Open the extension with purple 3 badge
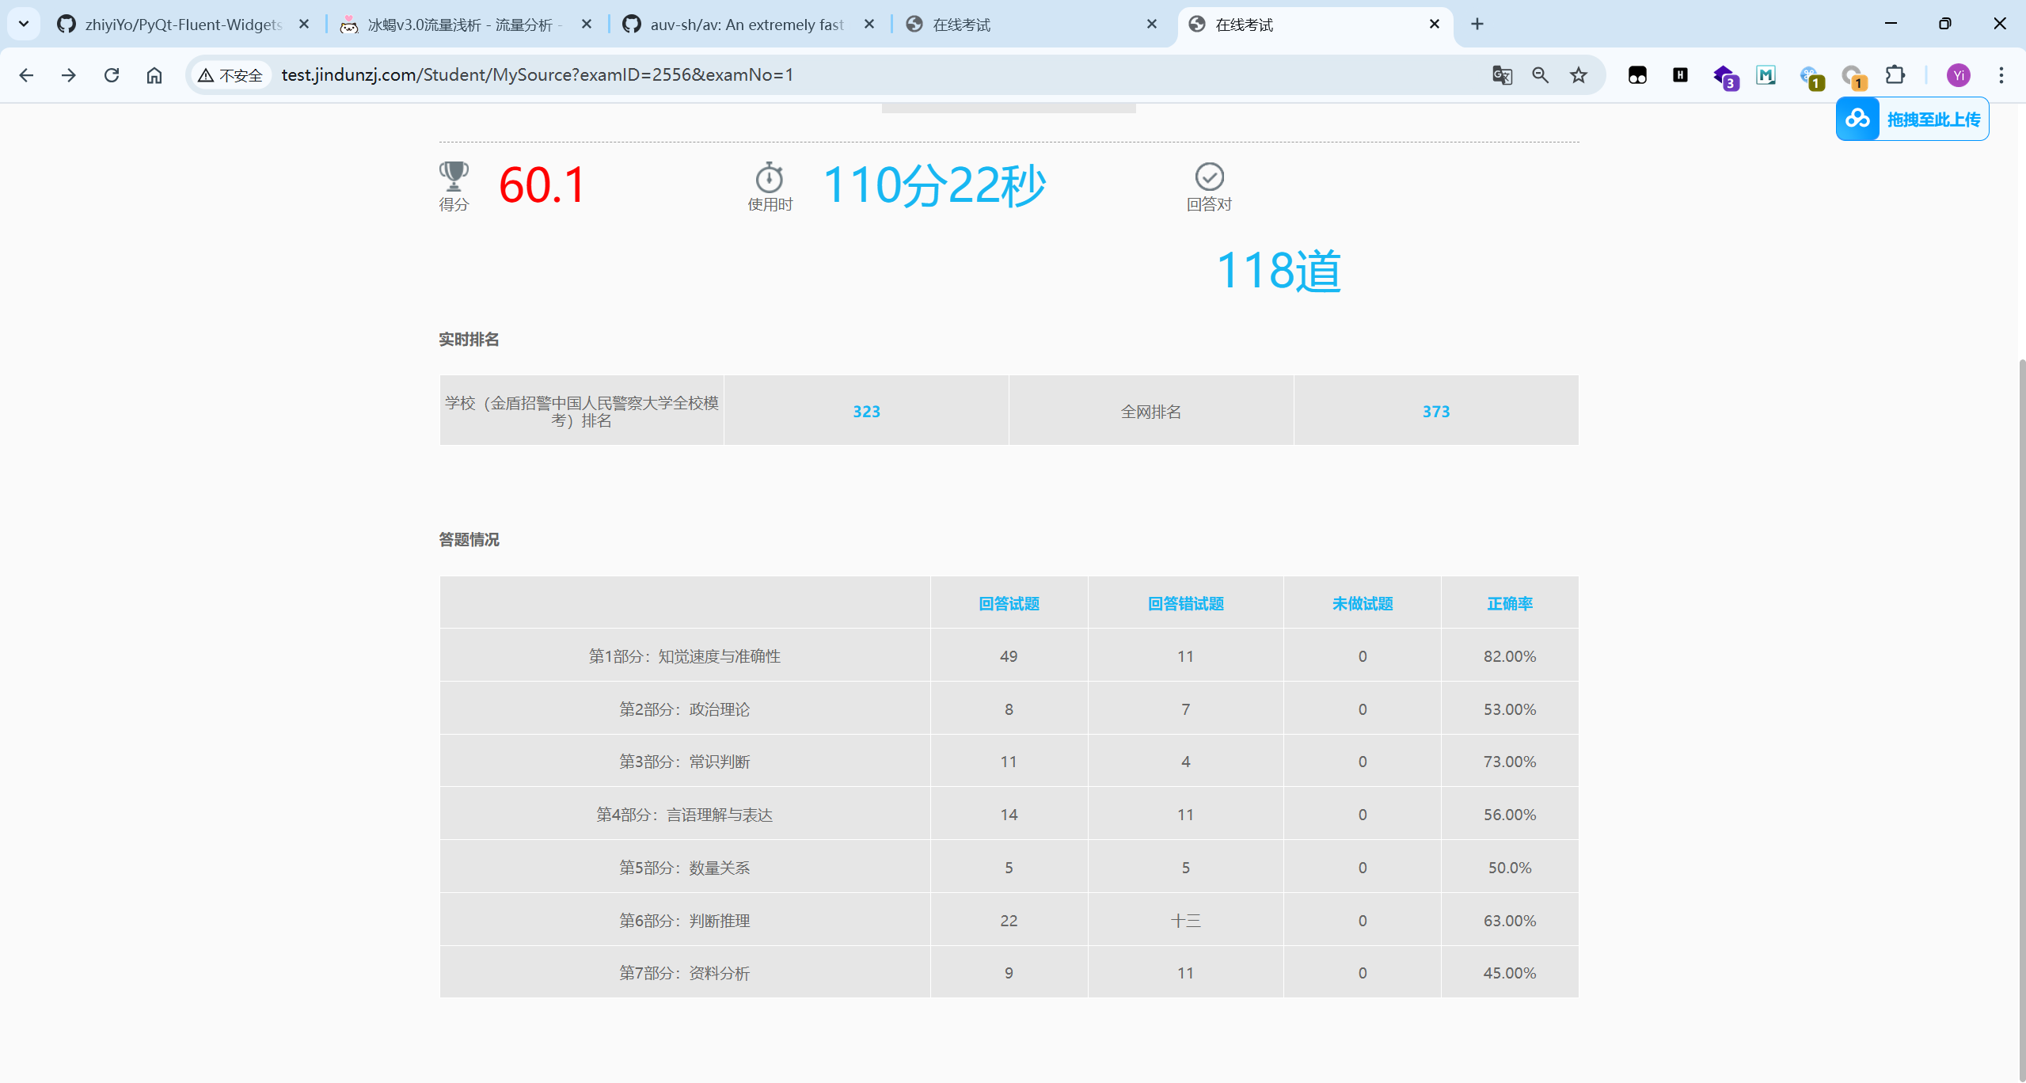This screenshot has height=1083, width=2026. point(1725,77)
